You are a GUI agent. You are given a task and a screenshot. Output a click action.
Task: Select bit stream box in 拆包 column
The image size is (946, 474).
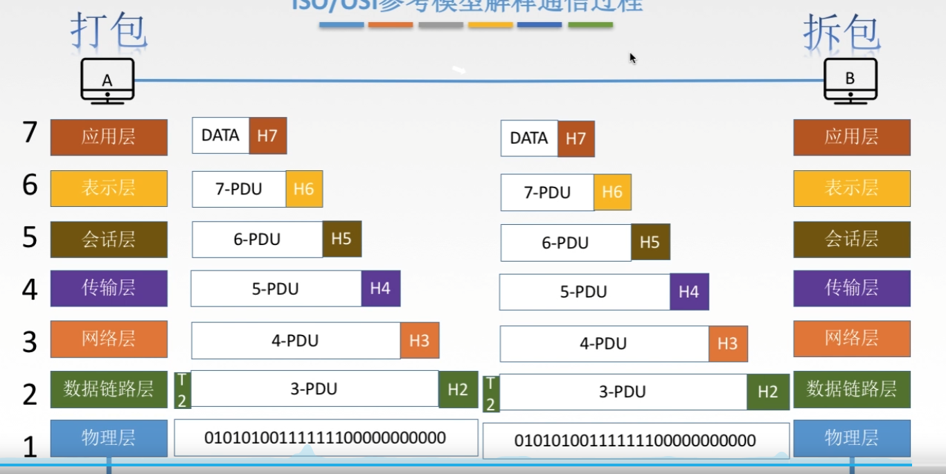pyautogui.click(x=636, y=441)
